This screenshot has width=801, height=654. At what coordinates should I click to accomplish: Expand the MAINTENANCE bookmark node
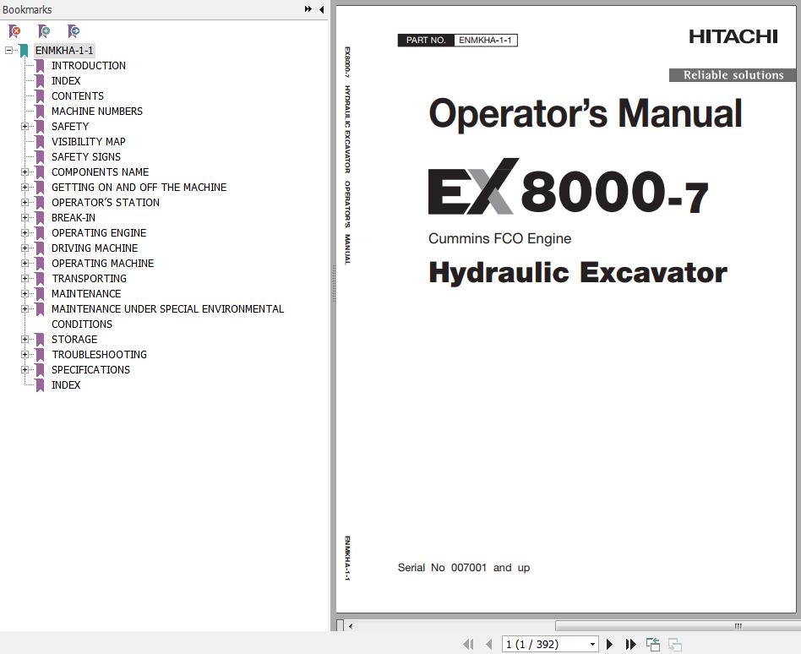pos(25,294)
